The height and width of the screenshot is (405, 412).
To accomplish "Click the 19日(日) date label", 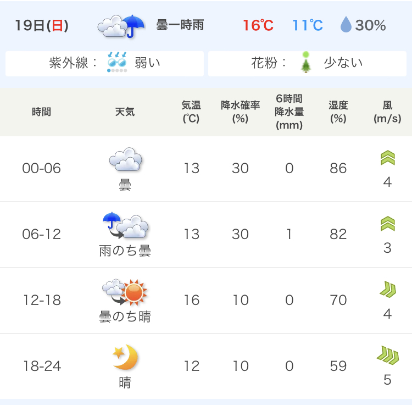I will coord(42,25).
